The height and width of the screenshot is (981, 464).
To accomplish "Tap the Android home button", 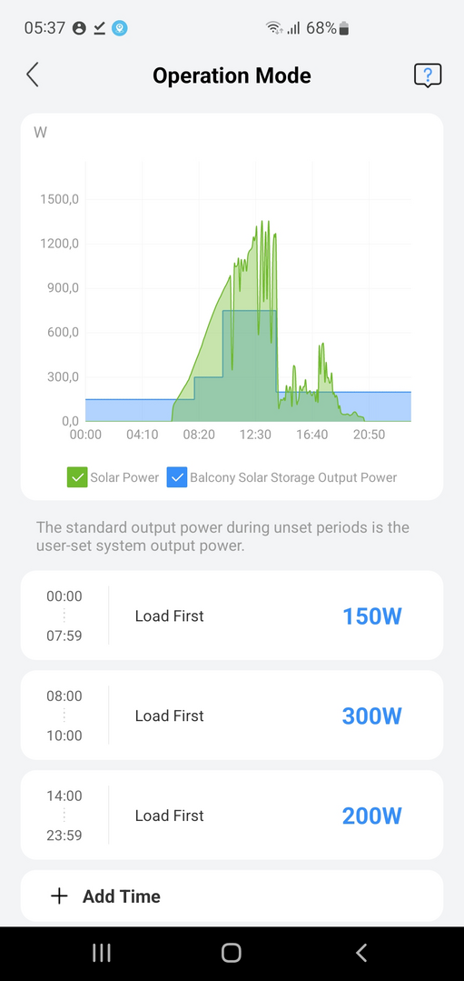I will tap(232, 952).
